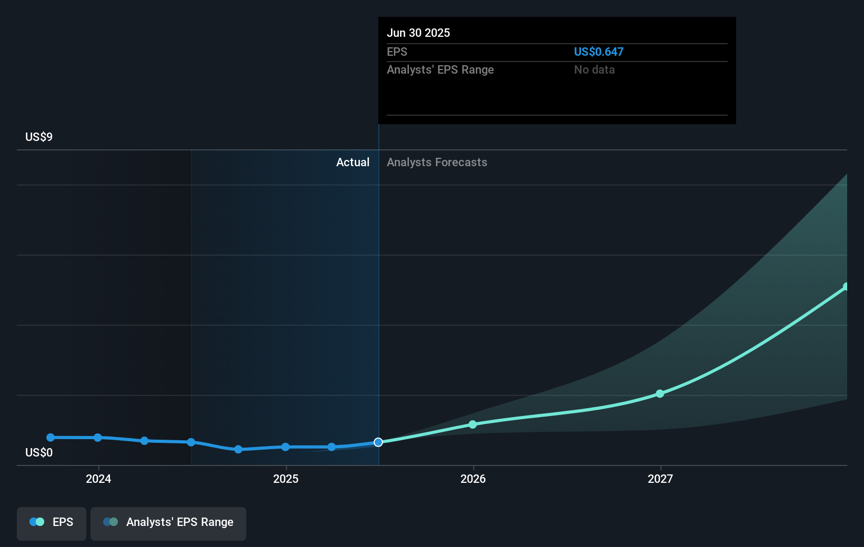Click the two-dot Analysts' EPS Range legend icon
864x547 pixels.
[110, 522]
